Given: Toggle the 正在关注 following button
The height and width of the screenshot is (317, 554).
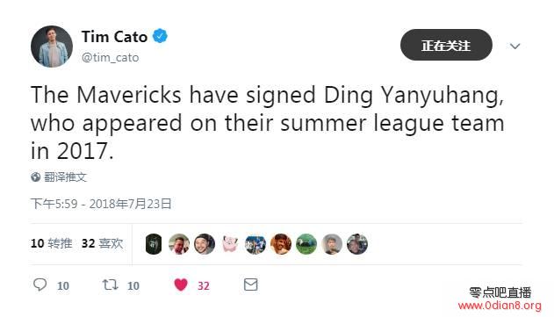Looking at the screenshot, I should [446, 45].
